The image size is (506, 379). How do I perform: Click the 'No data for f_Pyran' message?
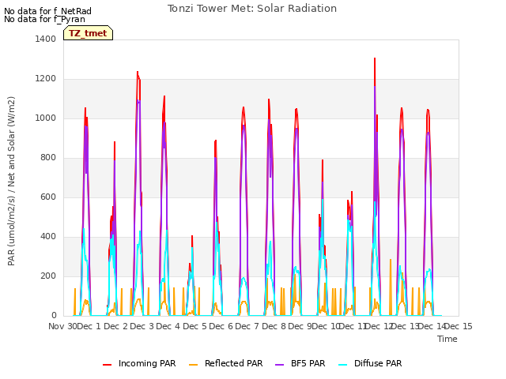44,19
